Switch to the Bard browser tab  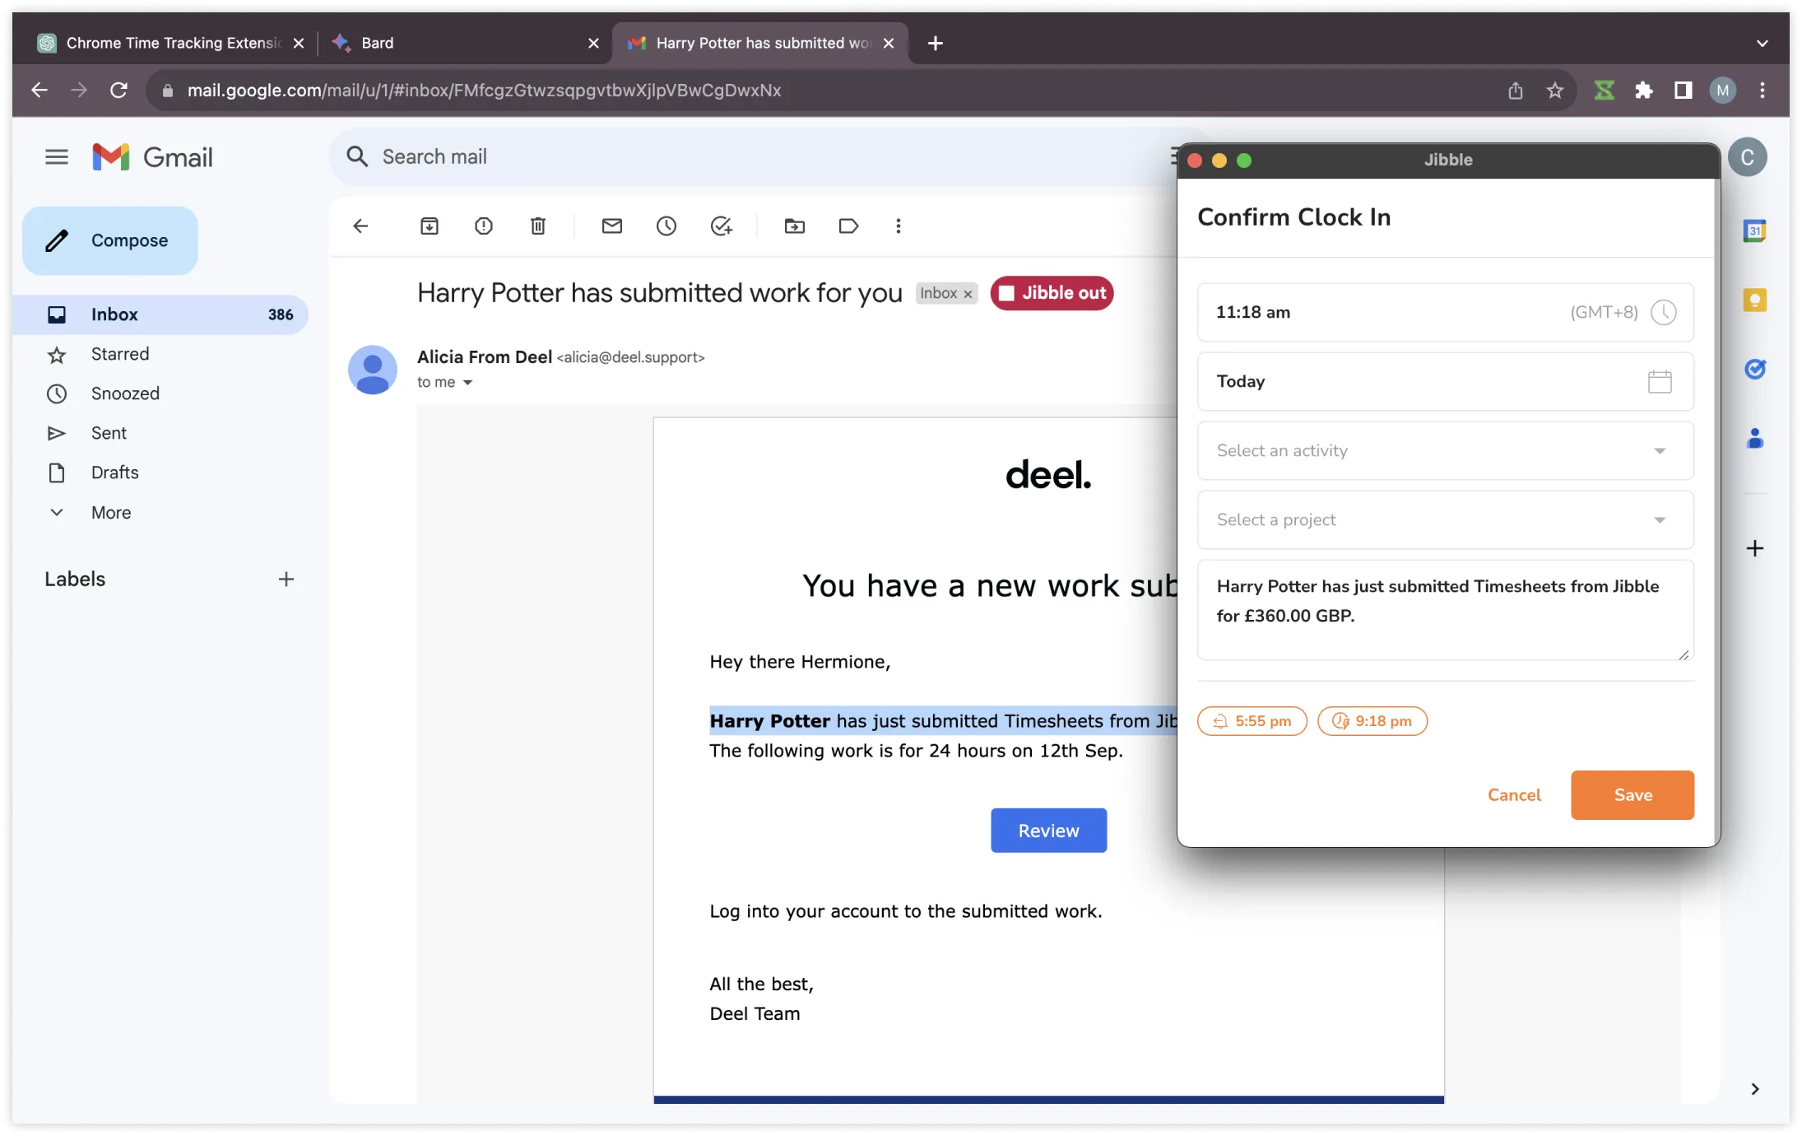pos(379,43)
